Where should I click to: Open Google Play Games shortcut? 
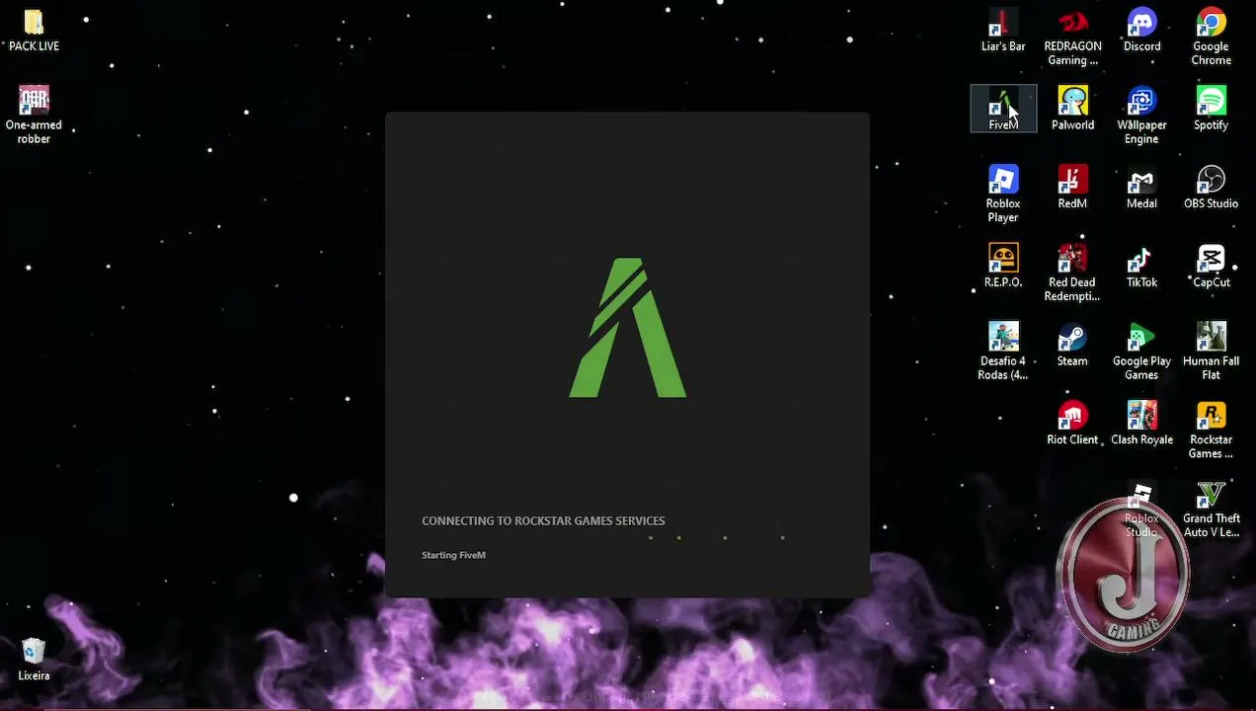(x=1141, y=352)
